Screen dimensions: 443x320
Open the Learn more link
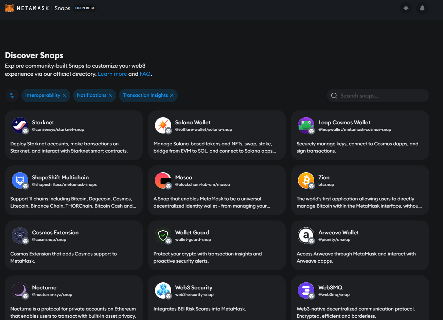pos(112,74)
